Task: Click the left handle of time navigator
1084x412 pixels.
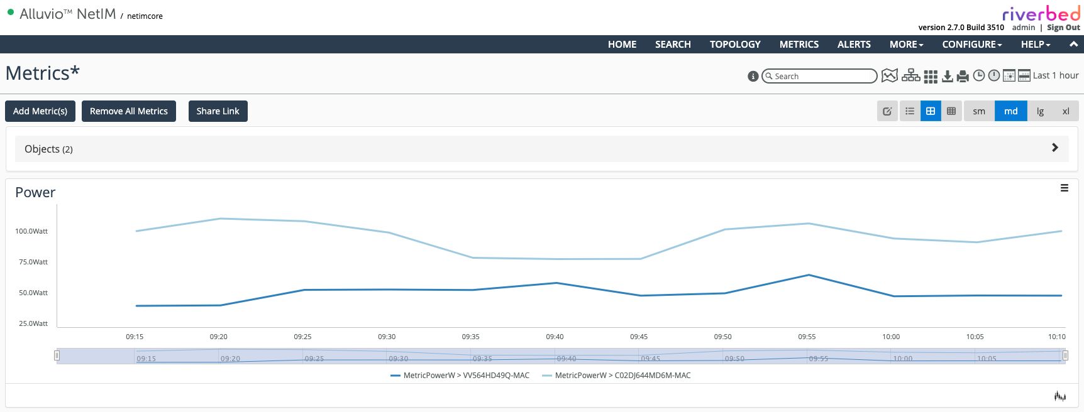Action: tap(57, 355)
